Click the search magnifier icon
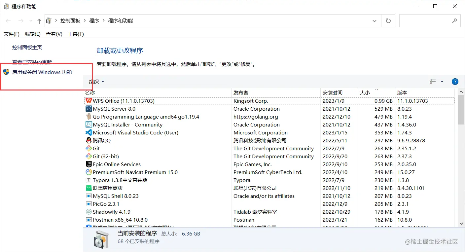The height and width of the screenshot is (252, 465). 454,20
